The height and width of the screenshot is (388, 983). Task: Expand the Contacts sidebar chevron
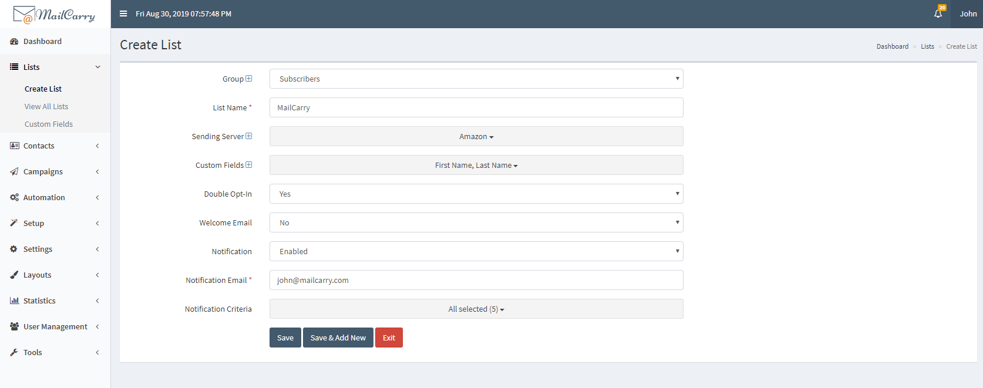pos(97,146)
